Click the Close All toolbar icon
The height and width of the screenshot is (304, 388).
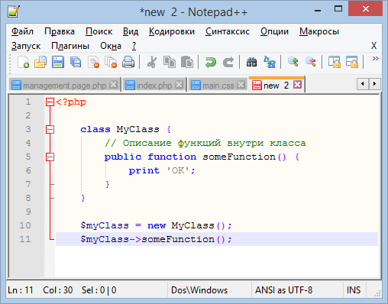(111, 62)
